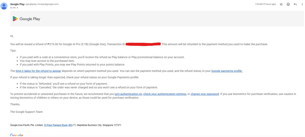Click the sender profile avatar
The height and width of the screenshot is (137, 305).
pyautogui.click(x=4, y=6)
